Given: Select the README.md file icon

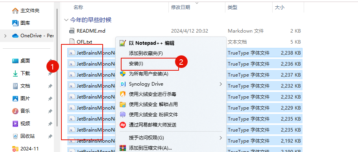Looking at the screenshot, I should (x=72, y=31).
